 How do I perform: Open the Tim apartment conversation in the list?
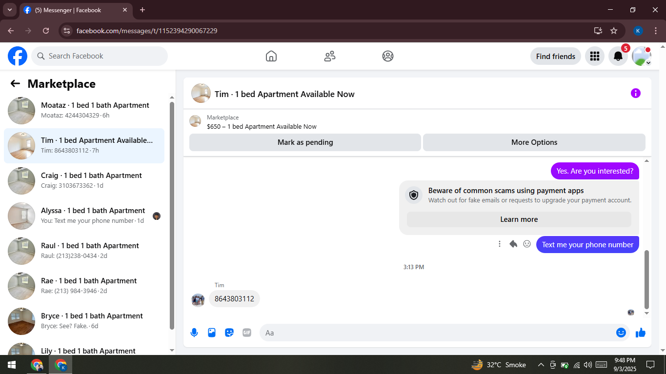tap(84, 145)
